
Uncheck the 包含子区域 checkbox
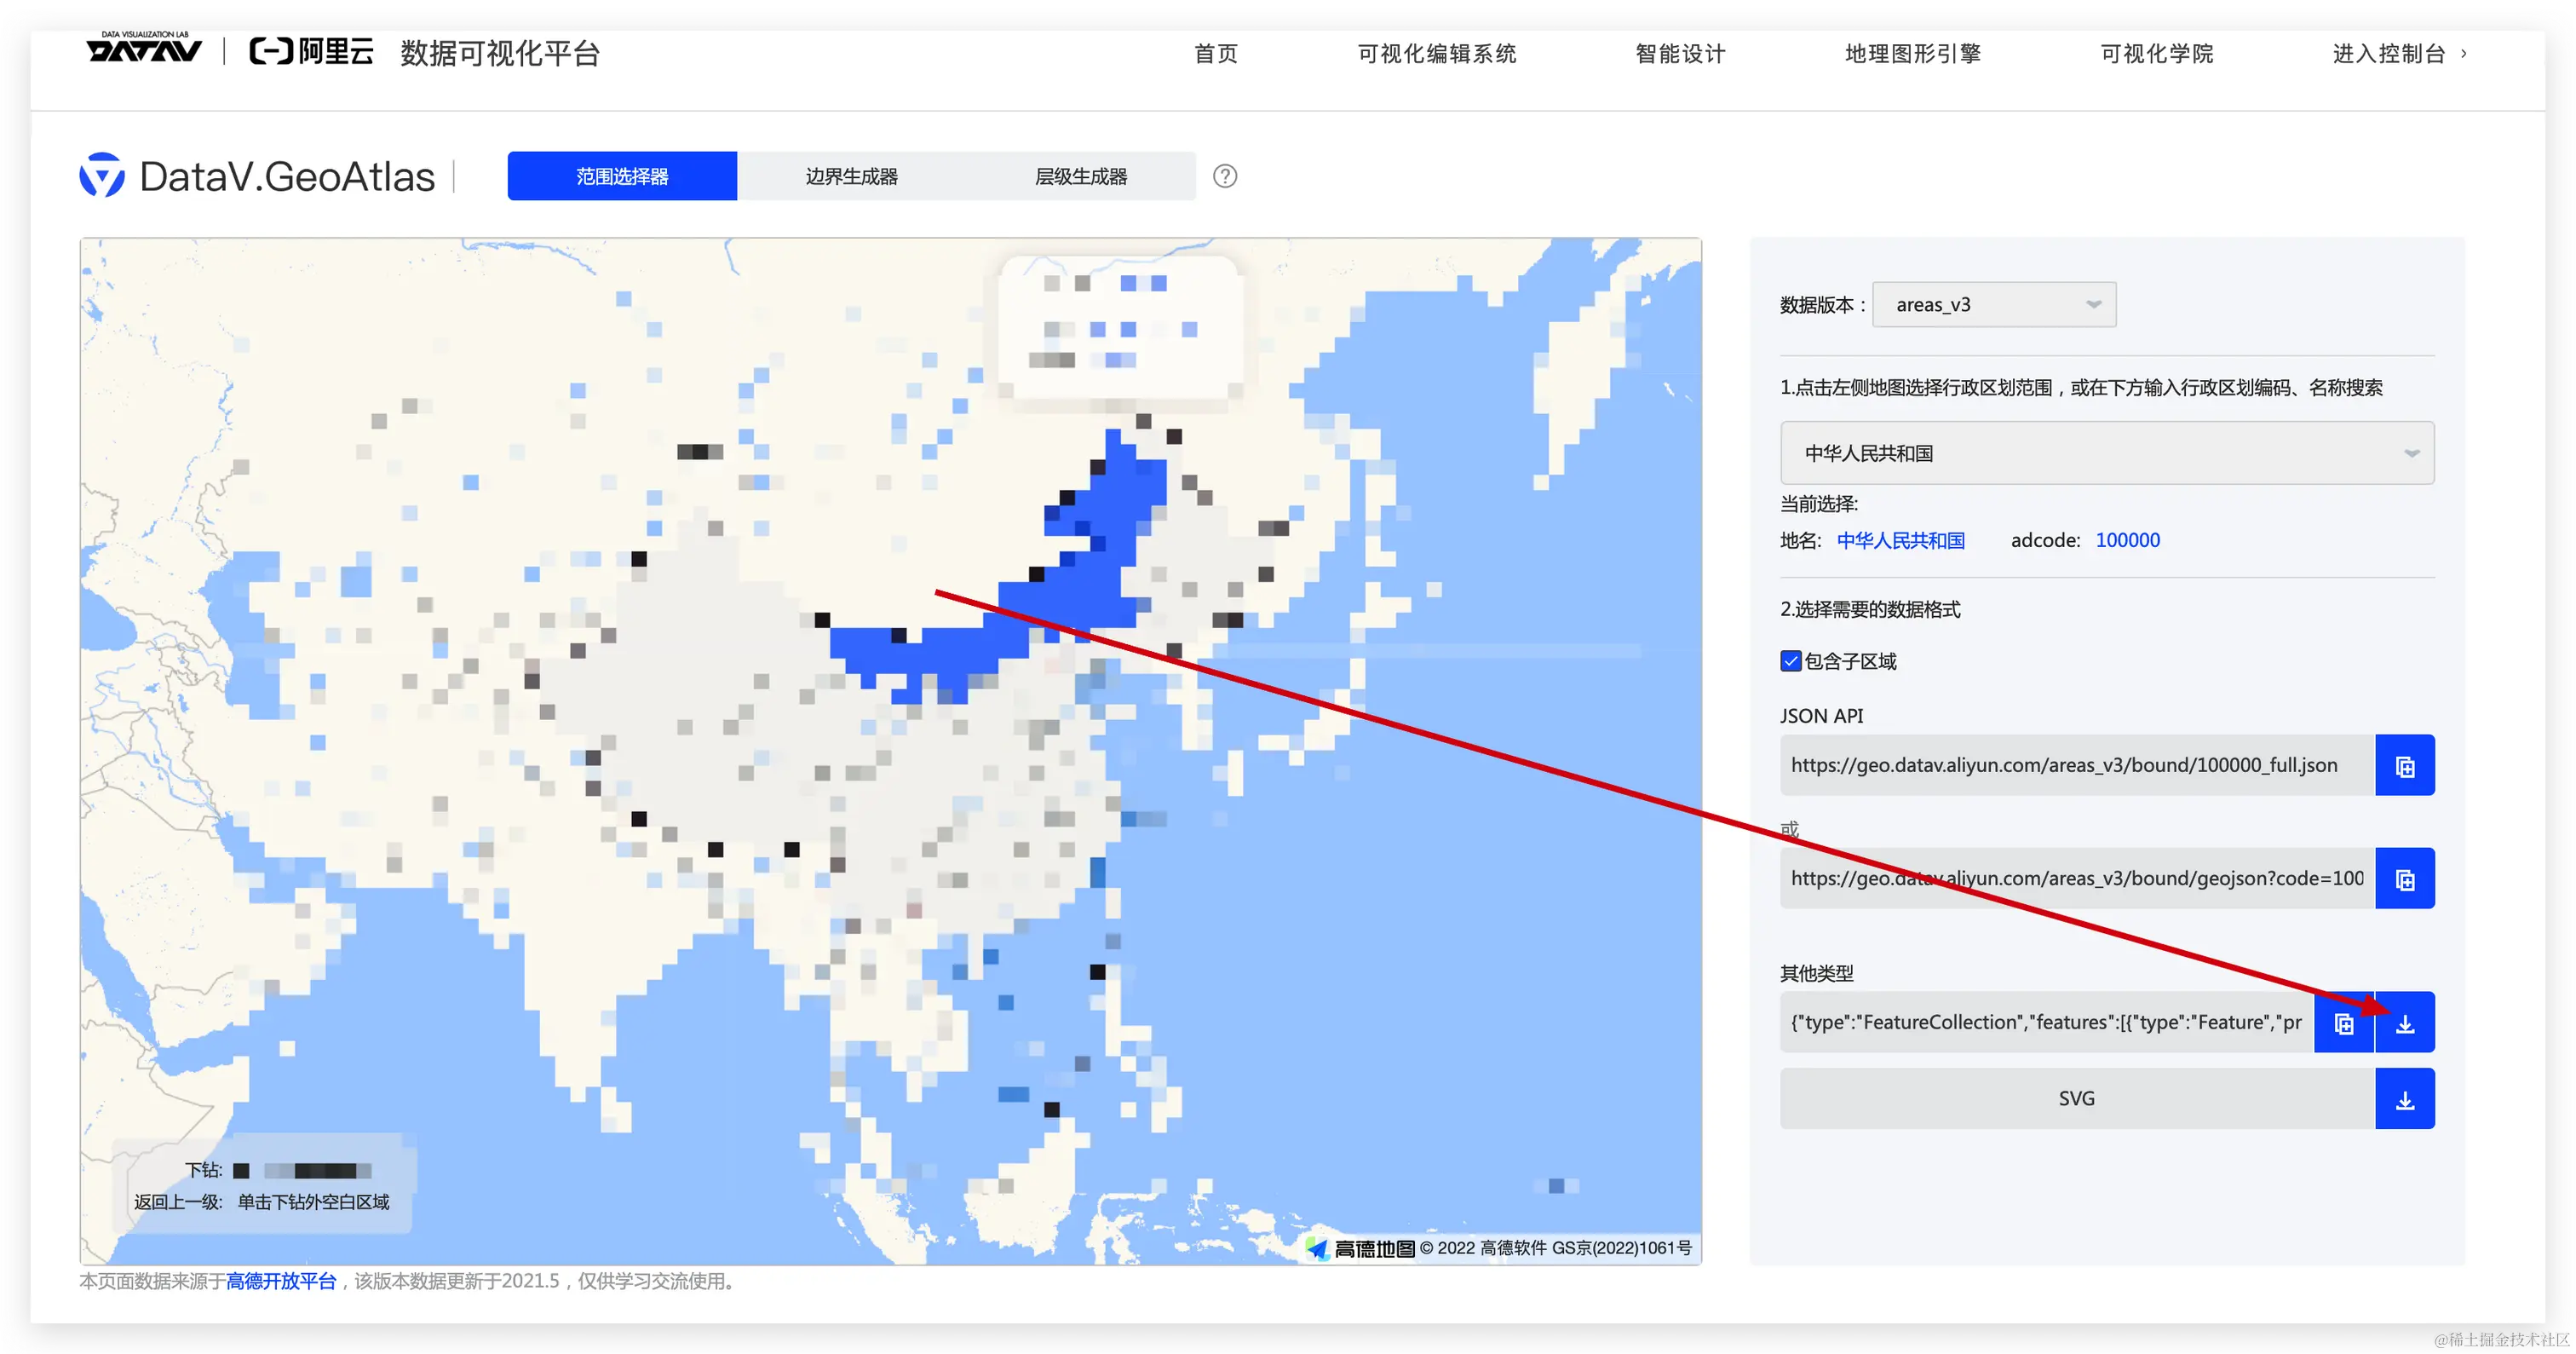pyautogui.click(x=1790, y=661)
